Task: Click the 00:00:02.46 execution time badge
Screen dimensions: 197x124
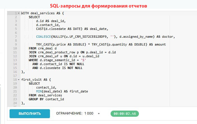Action: pos(125,114)
